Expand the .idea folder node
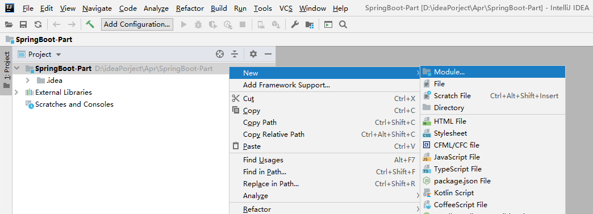 click(28, 81)
